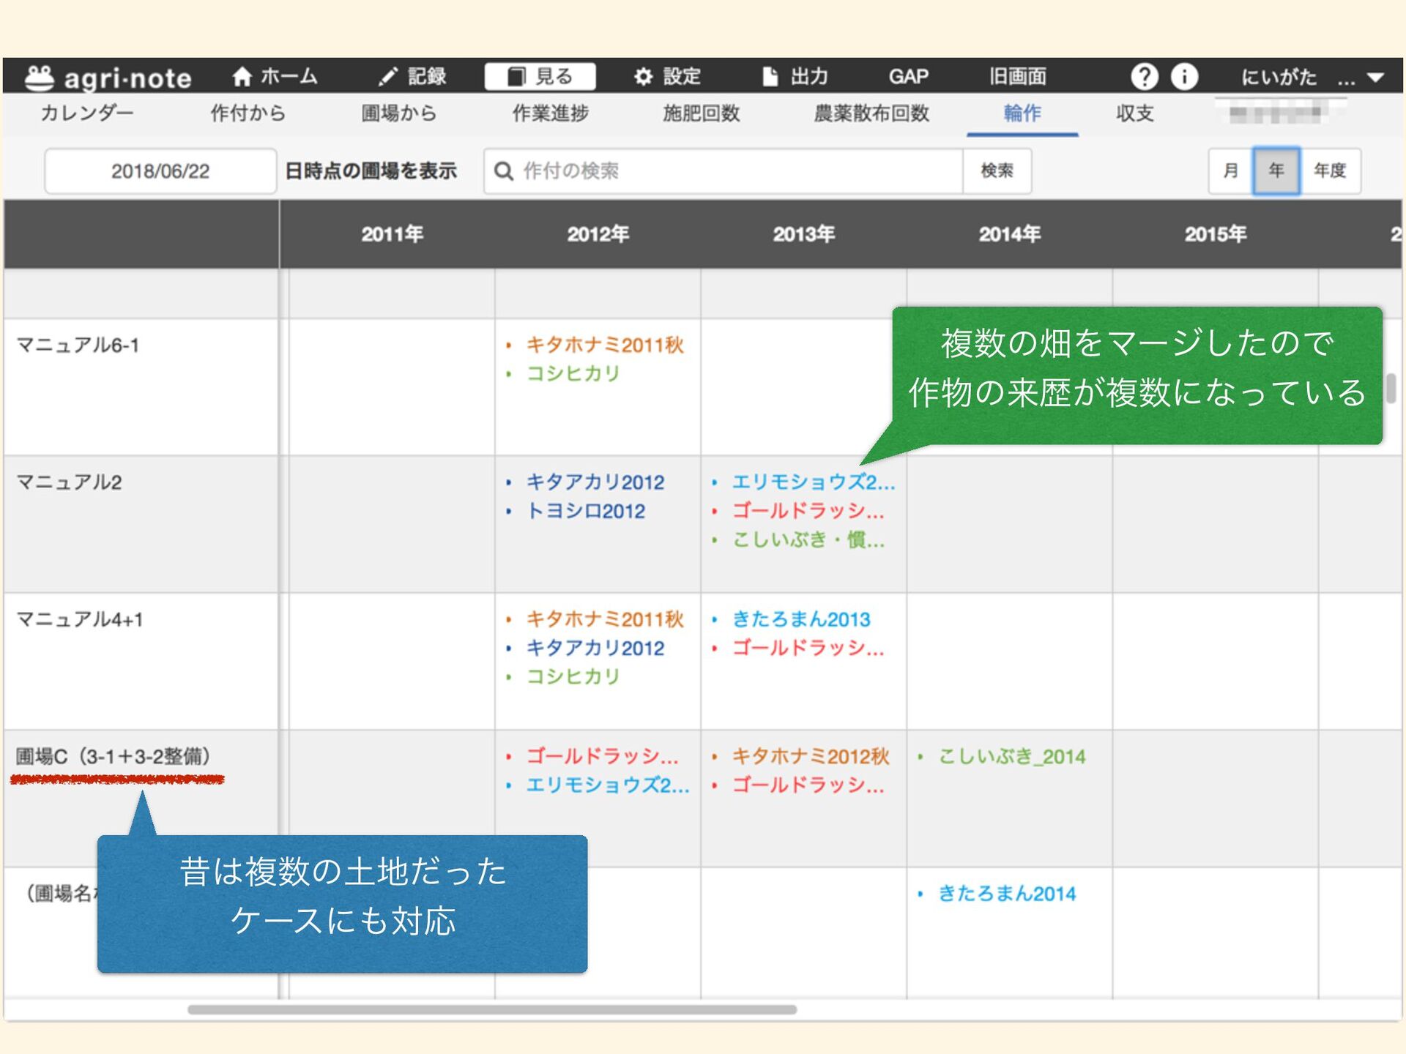Switch view to 月 monthly
The height and width of the screenshot is (1054, 1406).
coord(1231,171)
